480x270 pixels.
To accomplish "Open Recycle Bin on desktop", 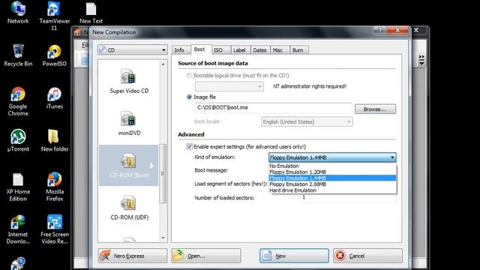I will (18, 55).
